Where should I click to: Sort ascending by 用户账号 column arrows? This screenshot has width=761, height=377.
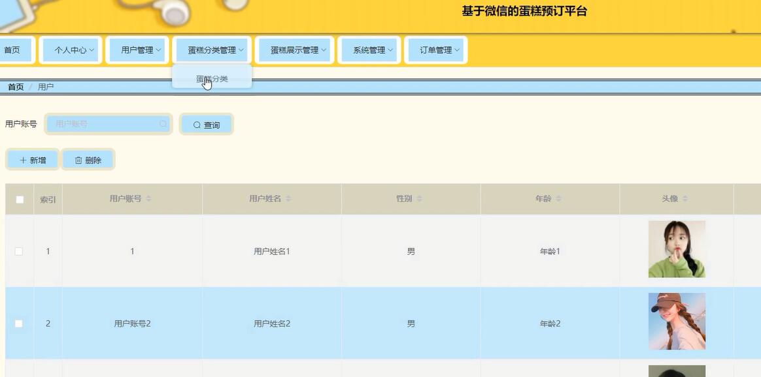pyautogui.click(x=148, y=197)
